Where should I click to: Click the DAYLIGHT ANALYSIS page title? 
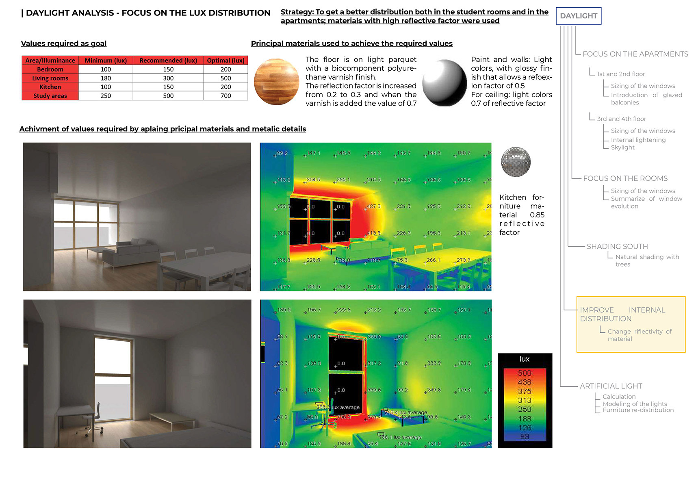145,13
